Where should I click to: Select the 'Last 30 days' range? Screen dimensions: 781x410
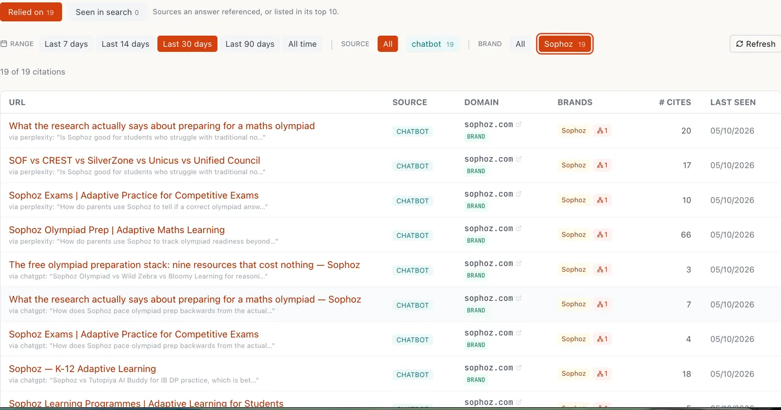[187, 44]
